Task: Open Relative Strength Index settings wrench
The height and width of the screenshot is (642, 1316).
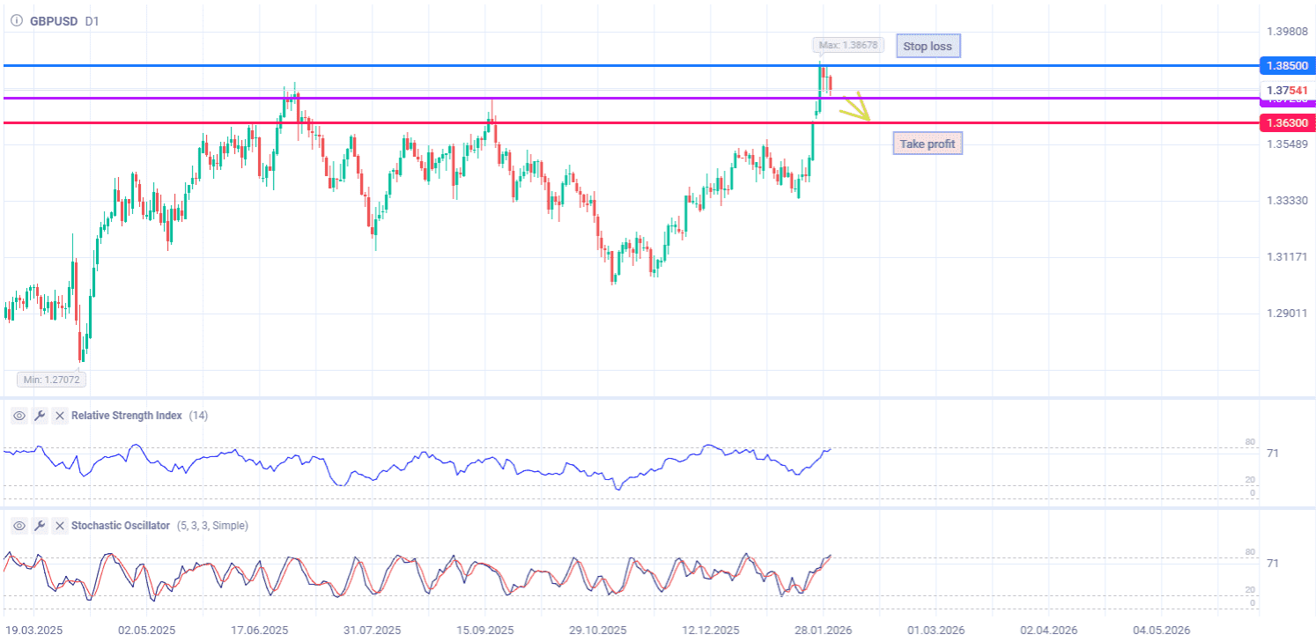Action: [x=40, y=416]
